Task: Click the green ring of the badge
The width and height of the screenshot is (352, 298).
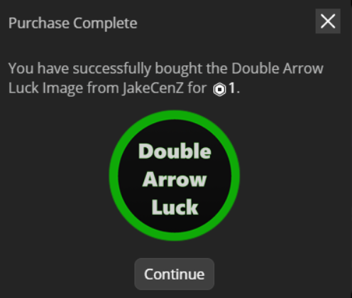Action: (175, 115)
